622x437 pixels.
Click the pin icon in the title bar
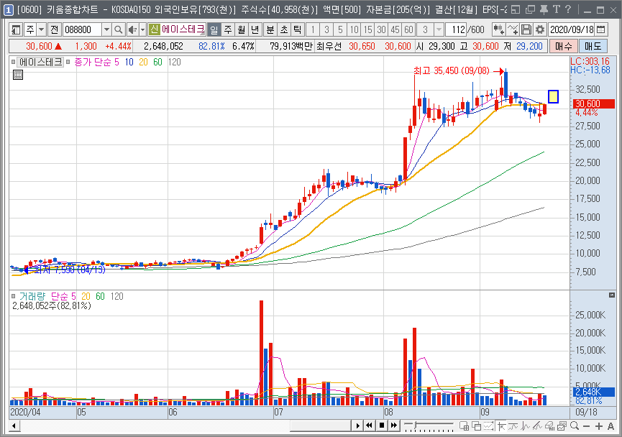point(544,9)
